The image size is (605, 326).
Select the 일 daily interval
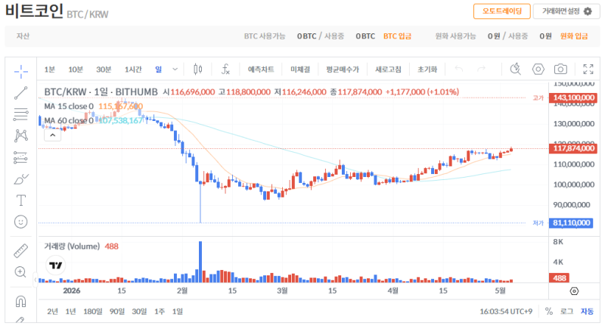[x=158, y=70]
